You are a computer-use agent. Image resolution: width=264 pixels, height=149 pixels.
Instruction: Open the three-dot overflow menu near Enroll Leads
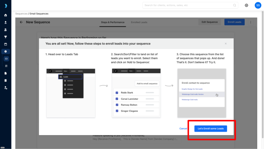251,22
